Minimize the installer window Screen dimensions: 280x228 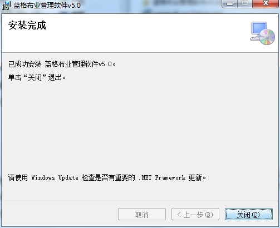[x=230, y=4]
